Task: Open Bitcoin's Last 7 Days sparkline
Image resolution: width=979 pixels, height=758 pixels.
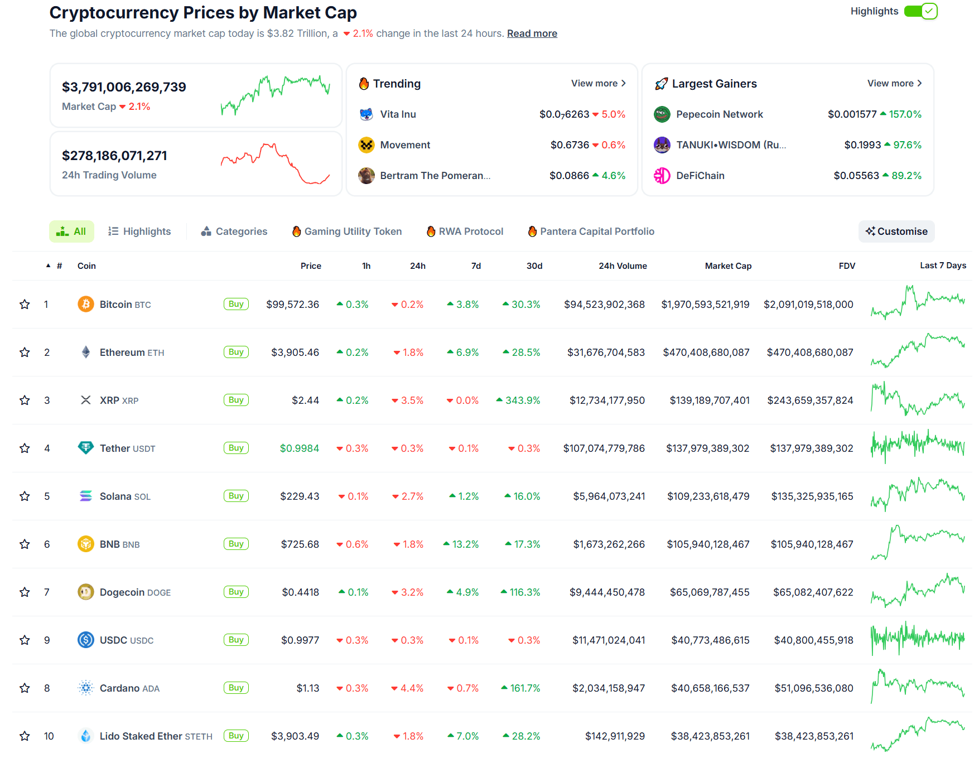Action: point(918,302)
